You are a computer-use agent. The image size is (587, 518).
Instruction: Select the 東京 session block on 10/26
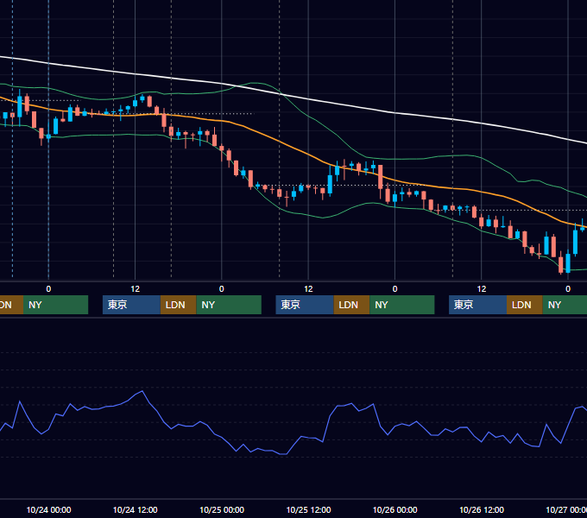(x=477, y=305)
